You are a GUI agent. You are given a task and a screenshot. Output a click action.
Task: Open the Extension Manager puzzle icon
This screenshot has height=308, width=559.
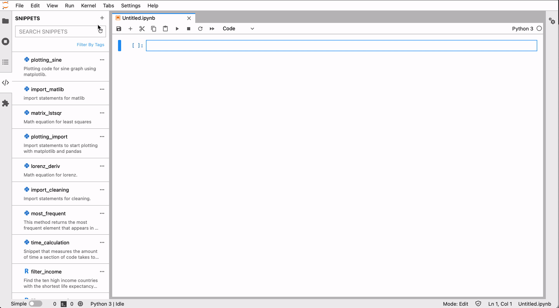[5, 103]
